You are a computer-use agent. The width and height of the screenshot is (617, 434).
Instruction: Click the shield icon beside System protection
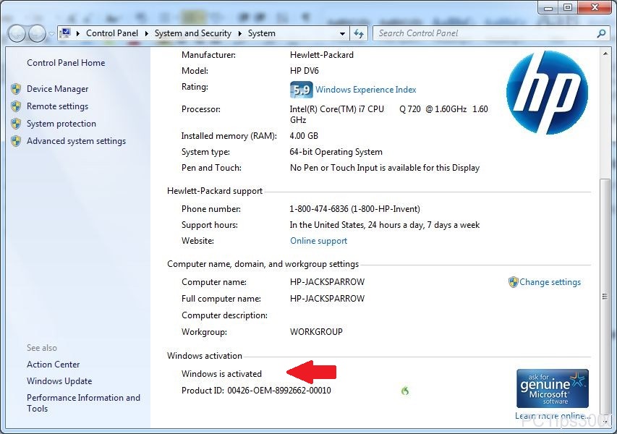coord(16,124)
